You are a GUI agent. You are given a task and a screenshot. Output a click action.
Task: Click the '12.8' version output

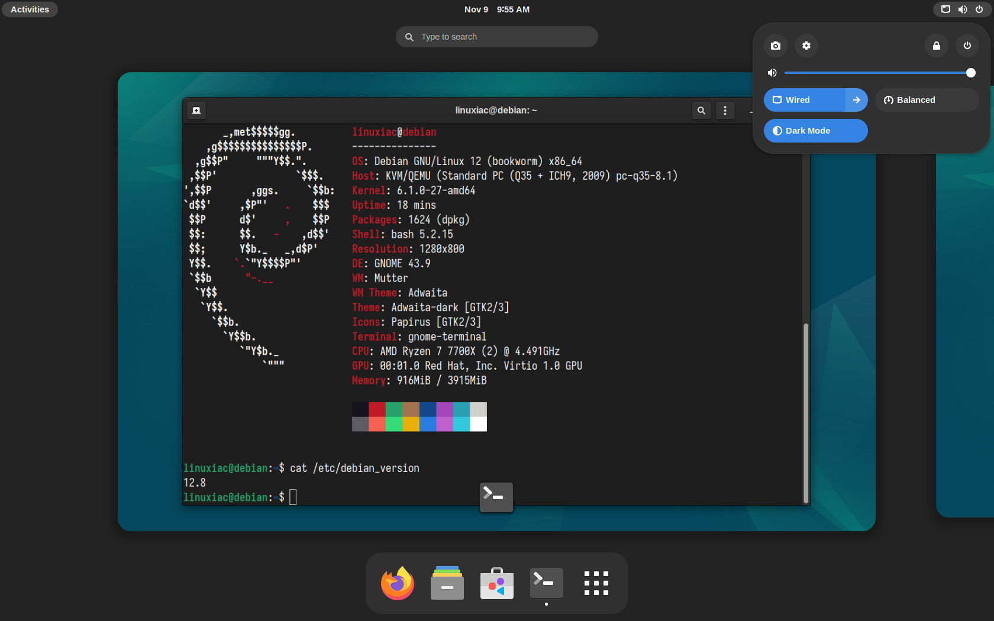point(195,483)
